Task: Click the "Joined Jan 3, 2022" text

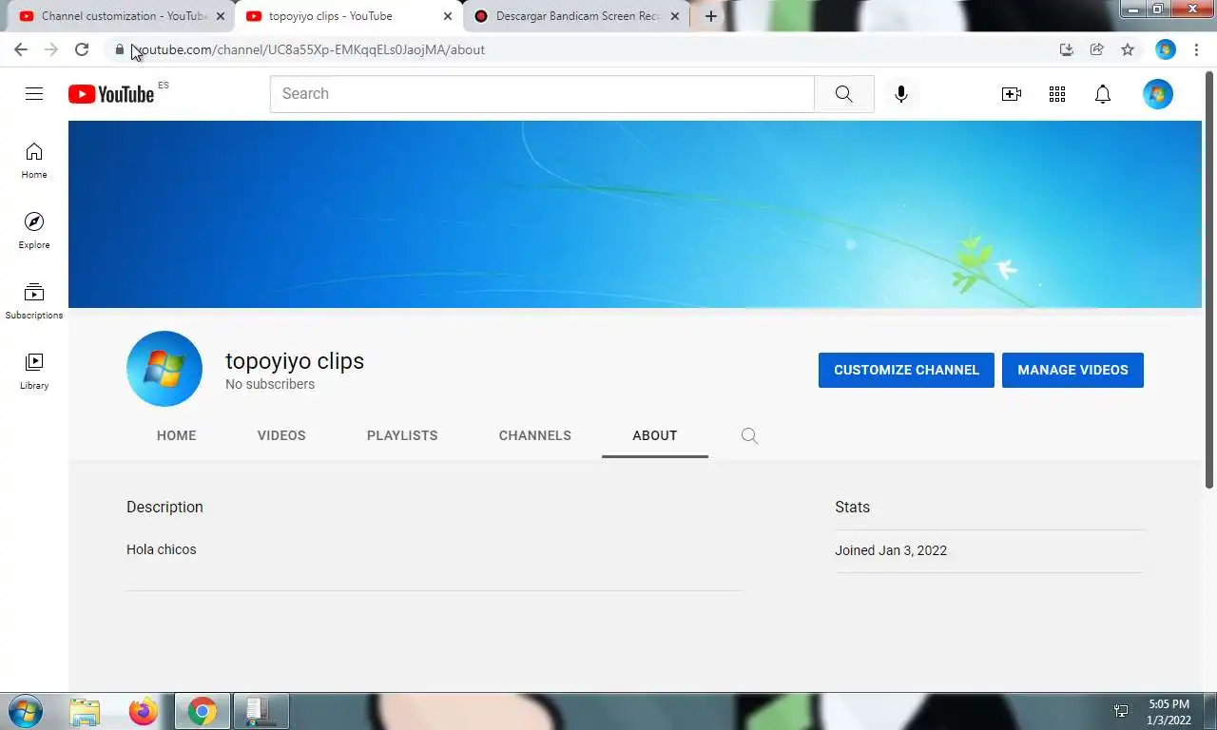Action: [x=891, y=550]
